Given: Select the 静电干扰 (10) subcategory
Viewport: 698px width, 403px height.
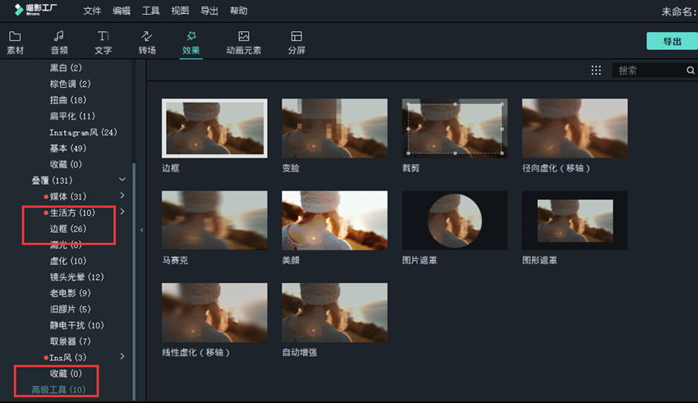Looking at the screenshot, I should (76, 325).
